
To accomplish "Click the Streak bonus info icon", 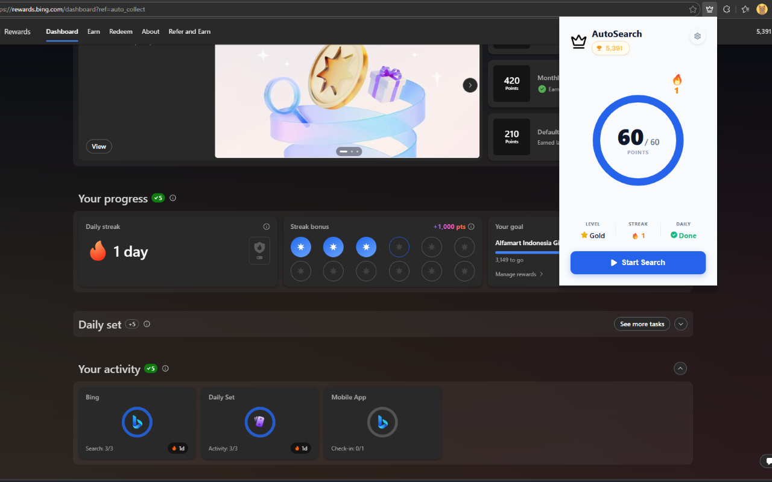I will tap(471, 227).
